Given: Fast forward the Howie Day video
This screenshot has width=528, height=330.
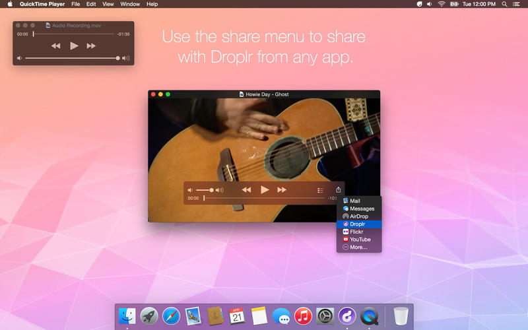Looking at the screenshot, I should tap(282, 189).
